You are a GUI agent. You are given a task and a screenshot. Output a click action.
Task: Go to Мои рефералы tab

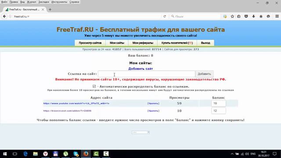(143, 43)
